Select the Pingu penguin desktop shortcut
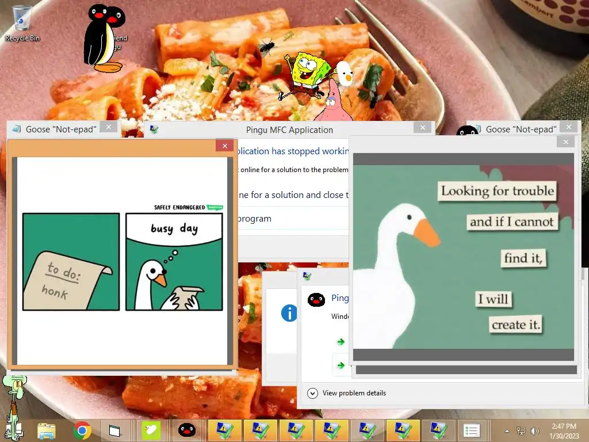The width and height of the screenshot is (589, 442). pyautogui.click(x=104, y=39)
